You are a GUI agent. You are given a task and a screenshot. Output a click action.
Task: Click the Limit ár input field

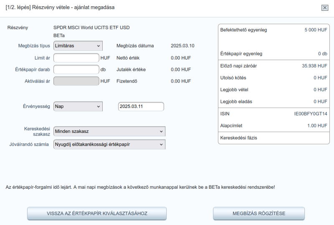(x=76, y=58)
